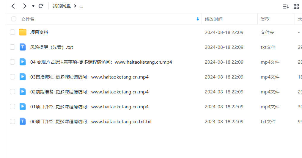Open the navigation history dropdown arrow

tap(33, 6)
